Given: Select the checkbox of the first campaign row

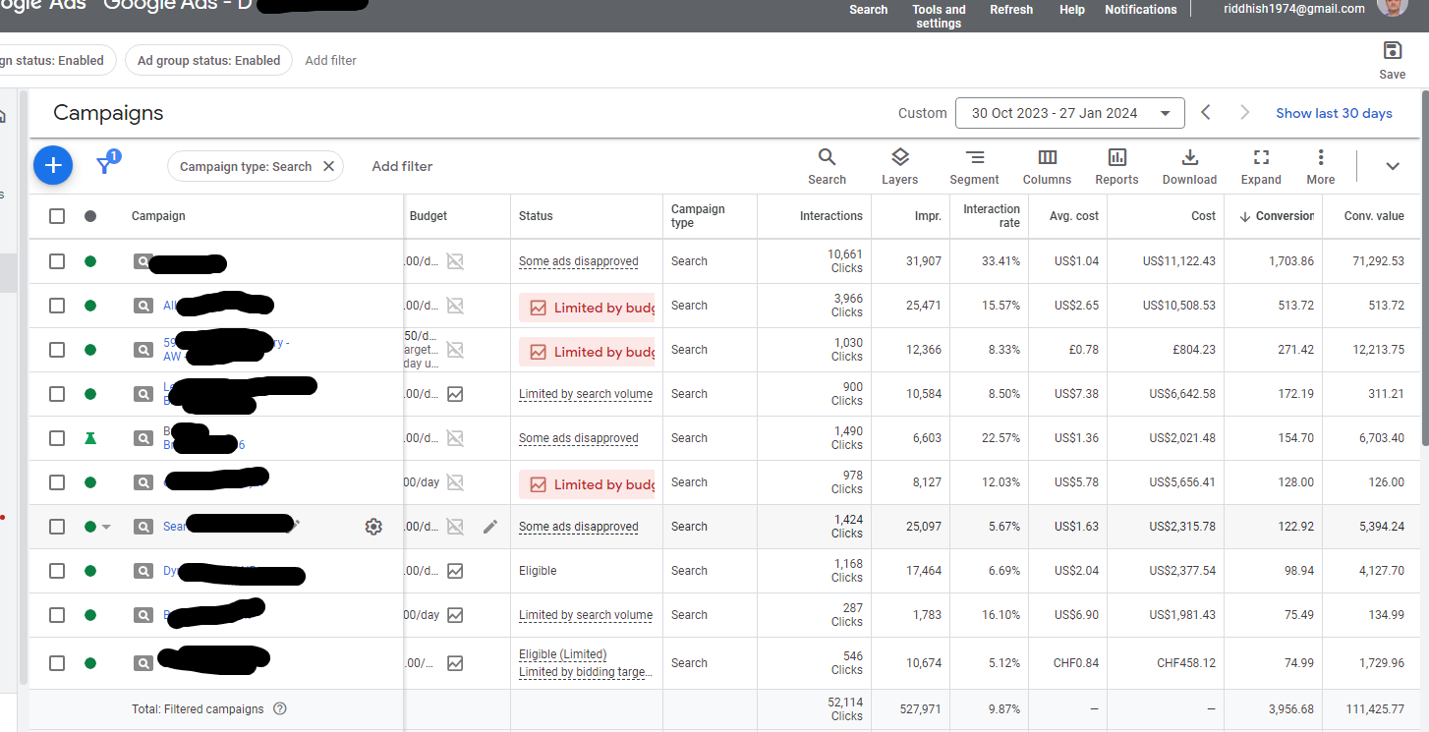Looking at the screenshot, I should tap(57, 261).
